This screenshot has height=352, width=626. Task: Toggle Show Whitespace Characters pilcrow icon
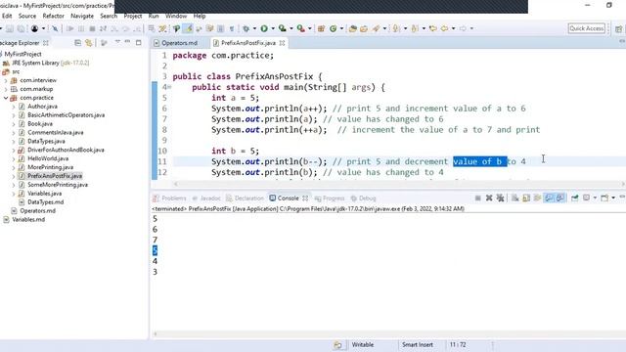pyautogui.click(x=232, y=28)
